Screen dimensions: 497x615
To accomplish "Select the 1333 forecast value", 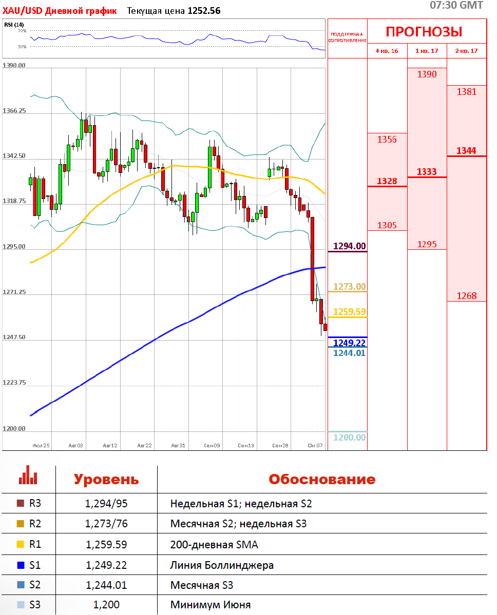I will coord(427,171).
